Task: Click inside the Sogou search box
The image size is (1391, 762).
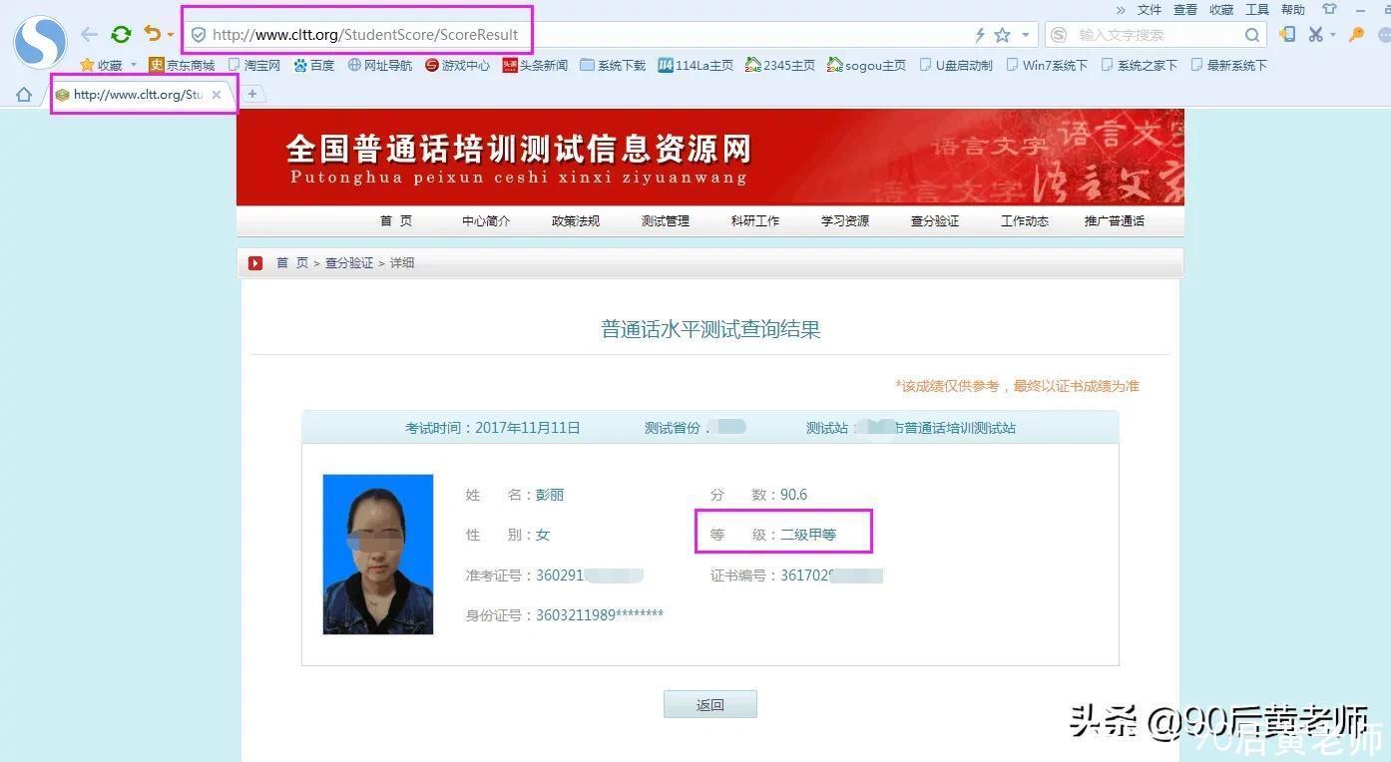Action: point(1148,33)
